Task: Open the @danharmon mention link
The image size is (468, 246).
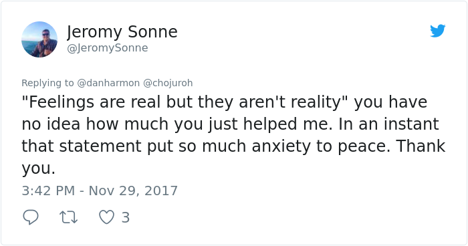Action: (x=108, y=83)
